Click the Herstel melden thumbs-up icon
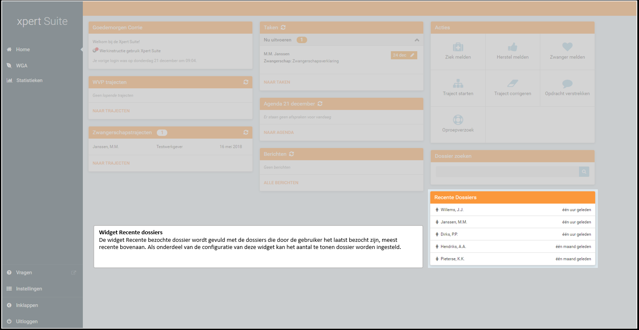Image resolution: width=639 pixels, height=330 pixels. click(512, 47)
